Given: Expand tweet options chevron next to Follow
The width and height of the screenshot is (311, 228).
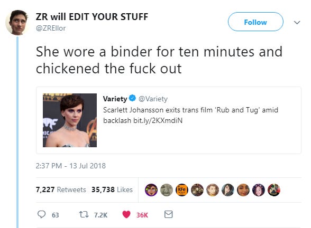Looking at the screenshot, I should pyautogui.click(x=297, y=22).
